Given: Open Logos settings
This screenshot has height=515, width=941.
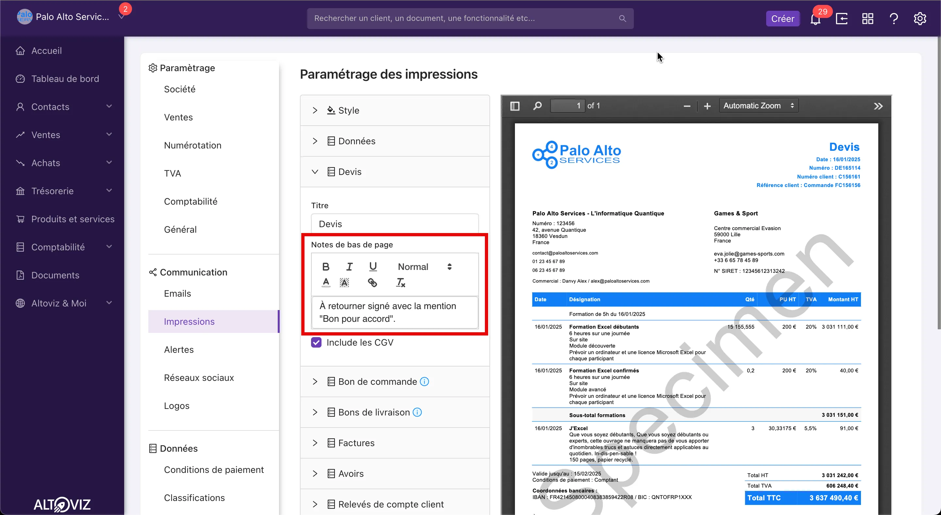Looking at the screenshot, I should 177,406.
